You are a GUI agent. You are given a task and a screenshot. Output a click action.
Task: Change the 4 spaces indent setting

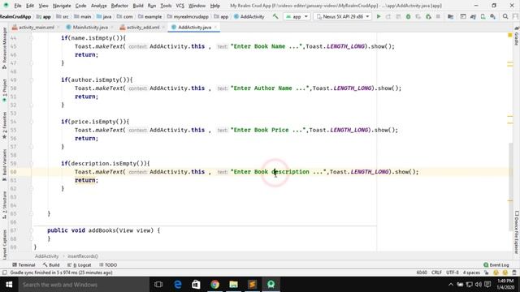tap(471, 273)
